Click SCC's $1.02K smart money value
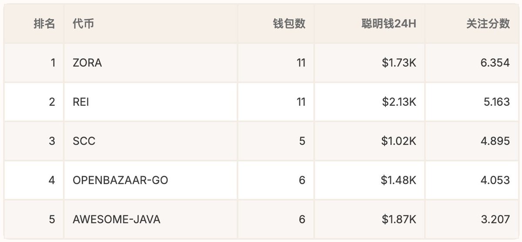 [x=399, y=141]
